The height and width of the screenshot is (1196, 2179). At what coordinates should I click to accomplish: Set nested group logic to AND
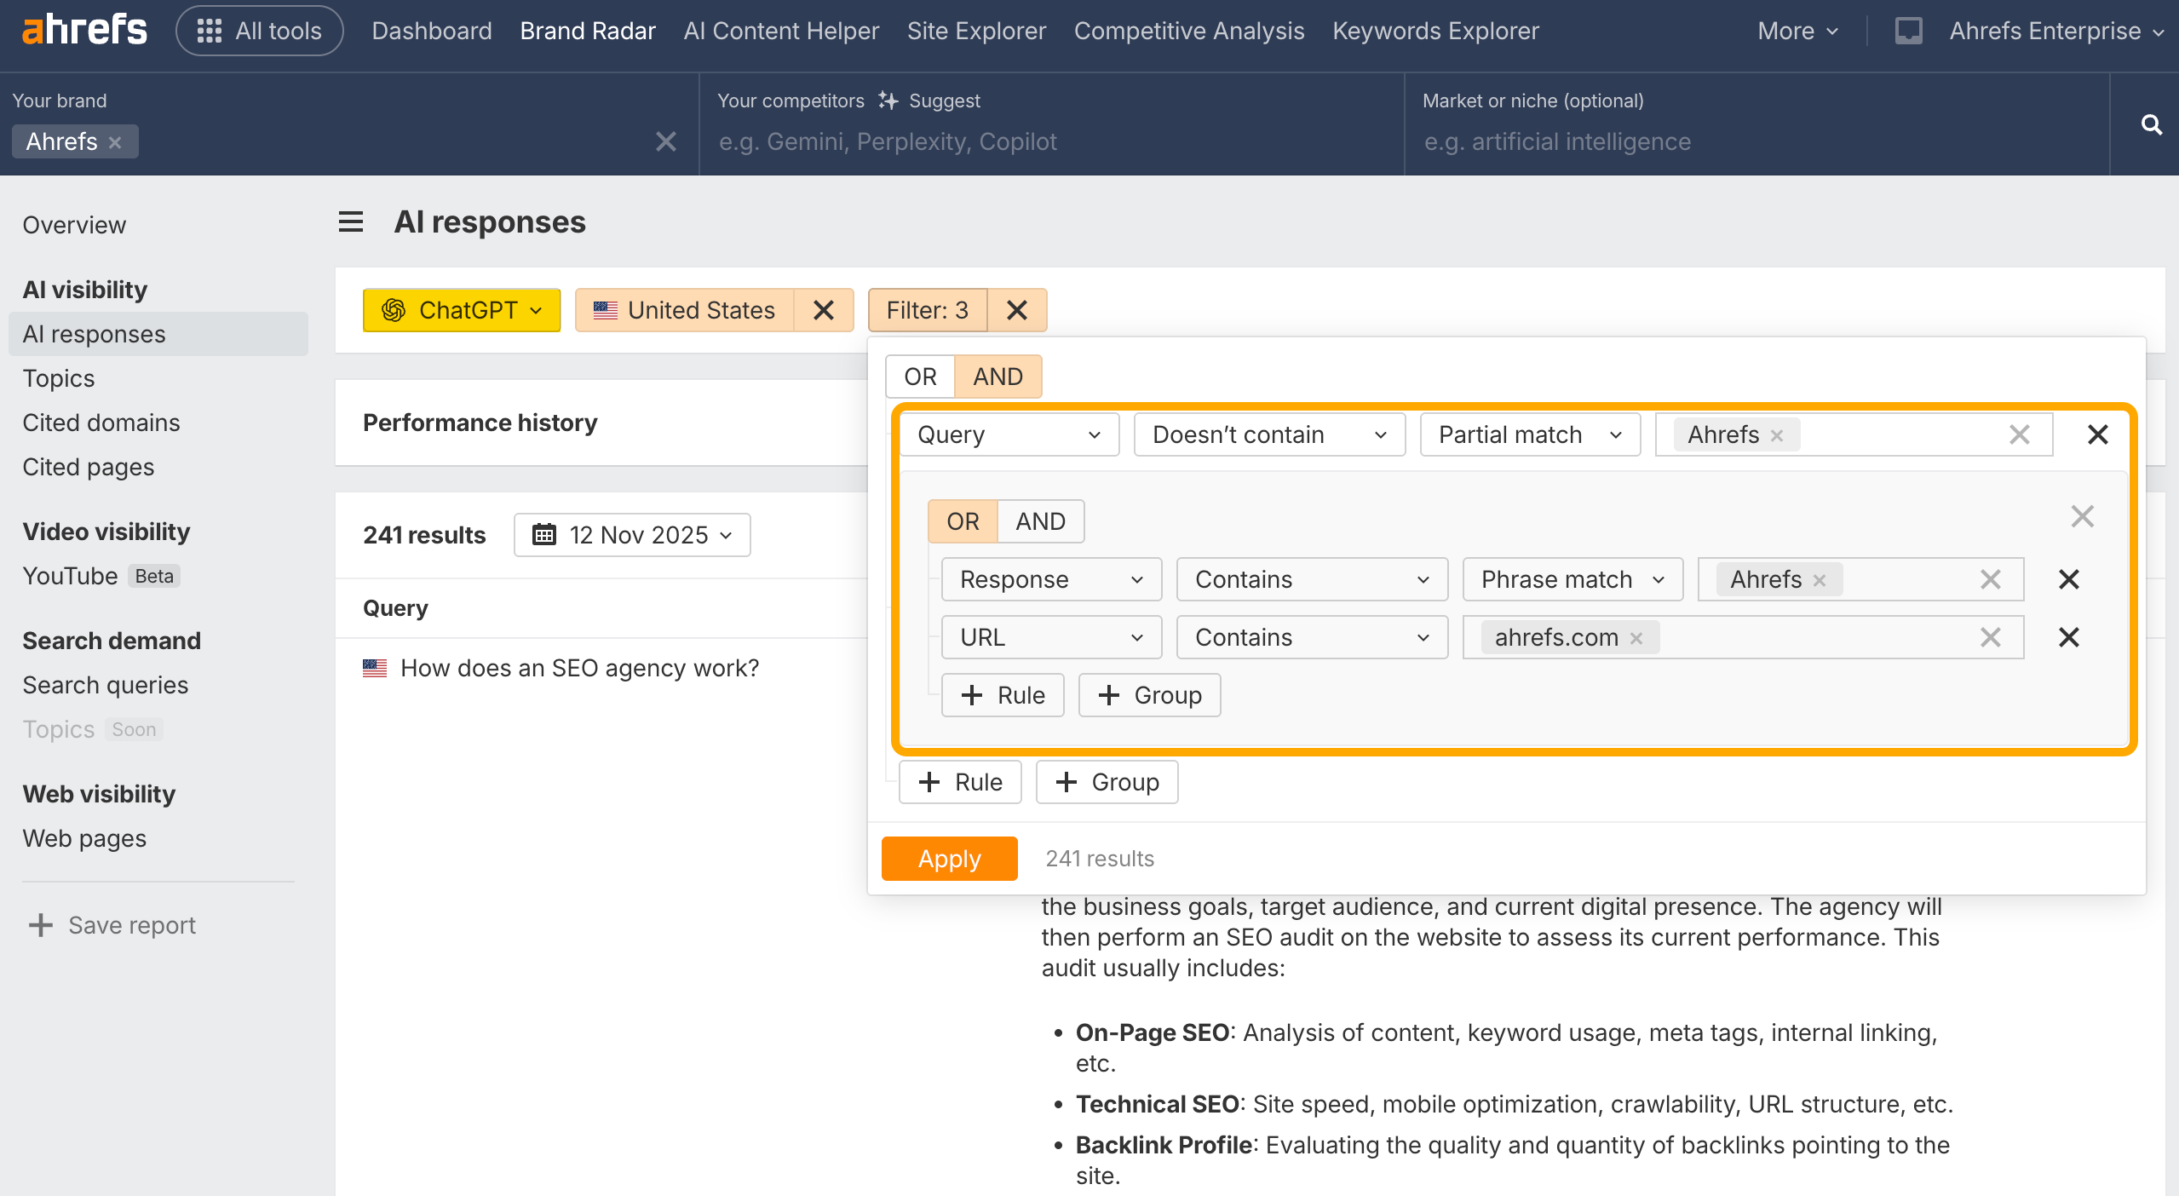point(1040,521)
